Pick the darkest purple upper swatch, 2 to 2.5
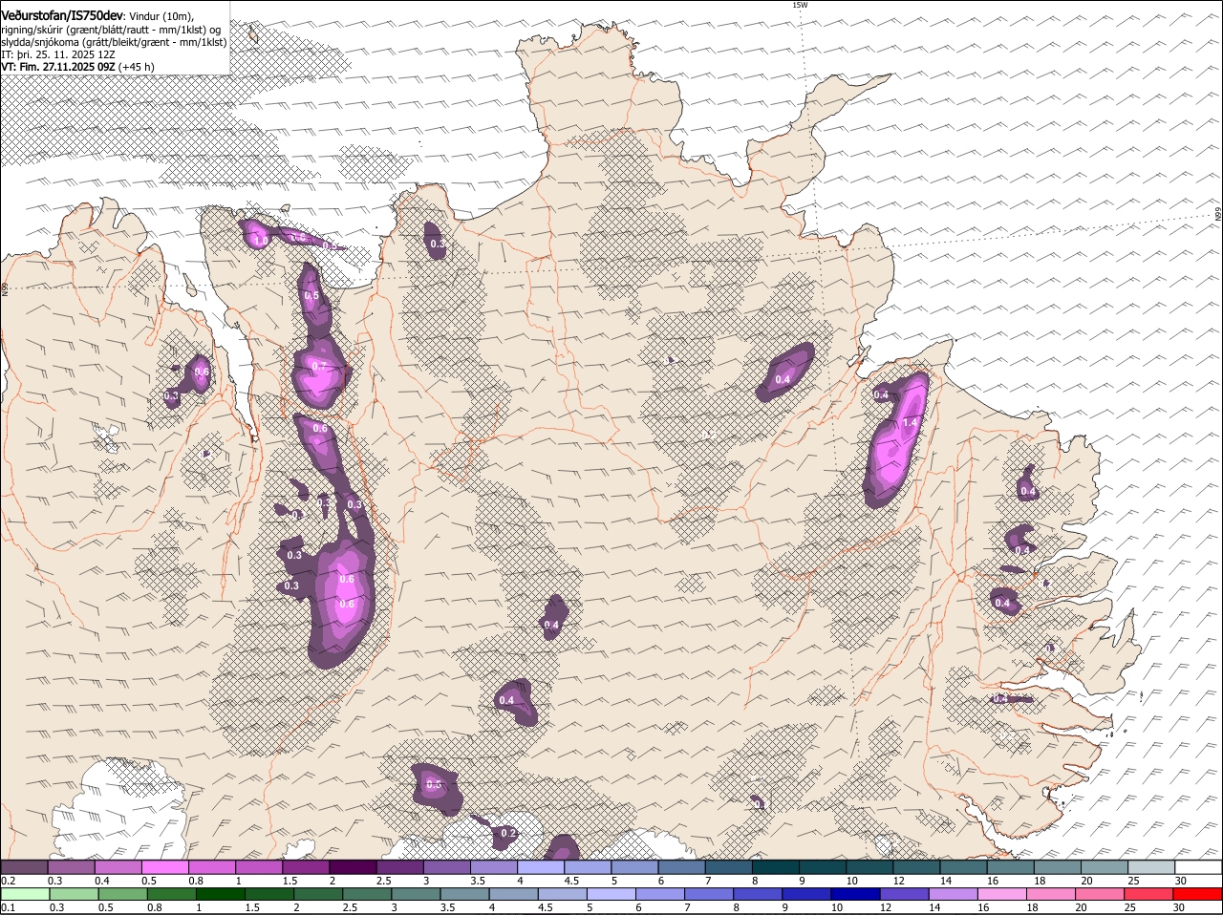Viewport: 1223px width, 915px height. click(x=353, y=867)
